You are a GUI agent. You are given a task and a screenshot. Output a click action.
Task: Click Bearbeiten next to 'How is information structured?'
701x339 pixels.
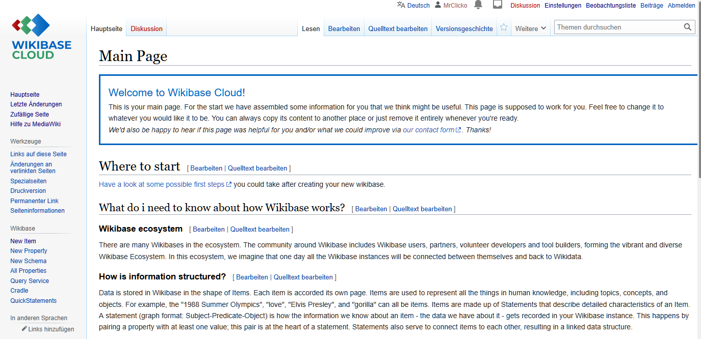coord(252,277)
